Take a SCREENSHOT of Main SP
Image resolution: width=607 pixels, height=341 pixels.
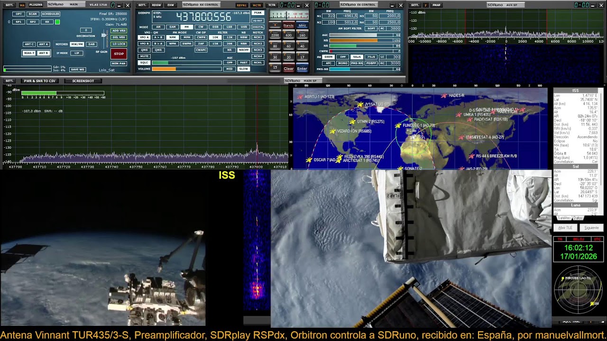click(83, 81)
